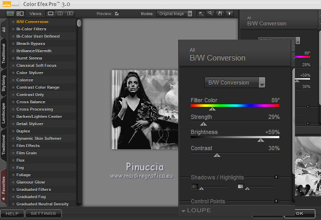
Task: Click the SETTINGS button
Action: [x=43, y=214]
